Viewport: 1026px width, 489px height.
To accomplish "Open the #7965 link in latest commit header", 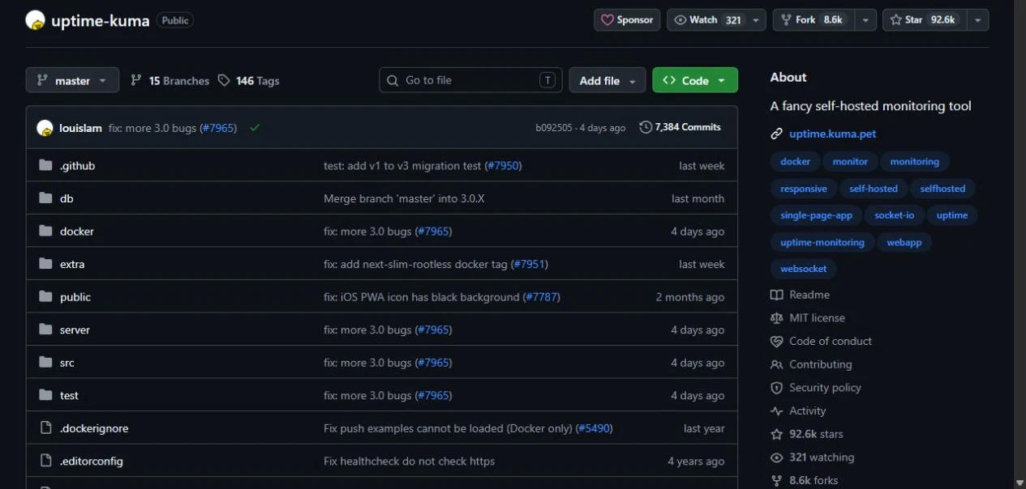I will pos(217,128).
